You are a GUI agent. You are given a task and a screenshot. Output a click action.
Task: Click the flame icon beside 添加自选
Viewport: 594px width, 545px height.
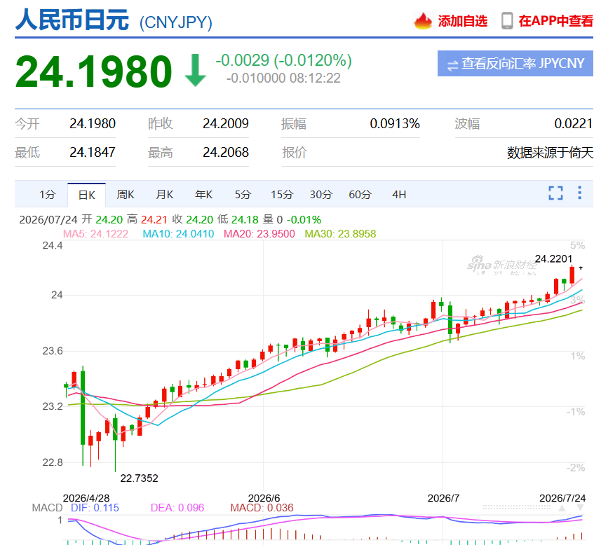click(423, 21)
